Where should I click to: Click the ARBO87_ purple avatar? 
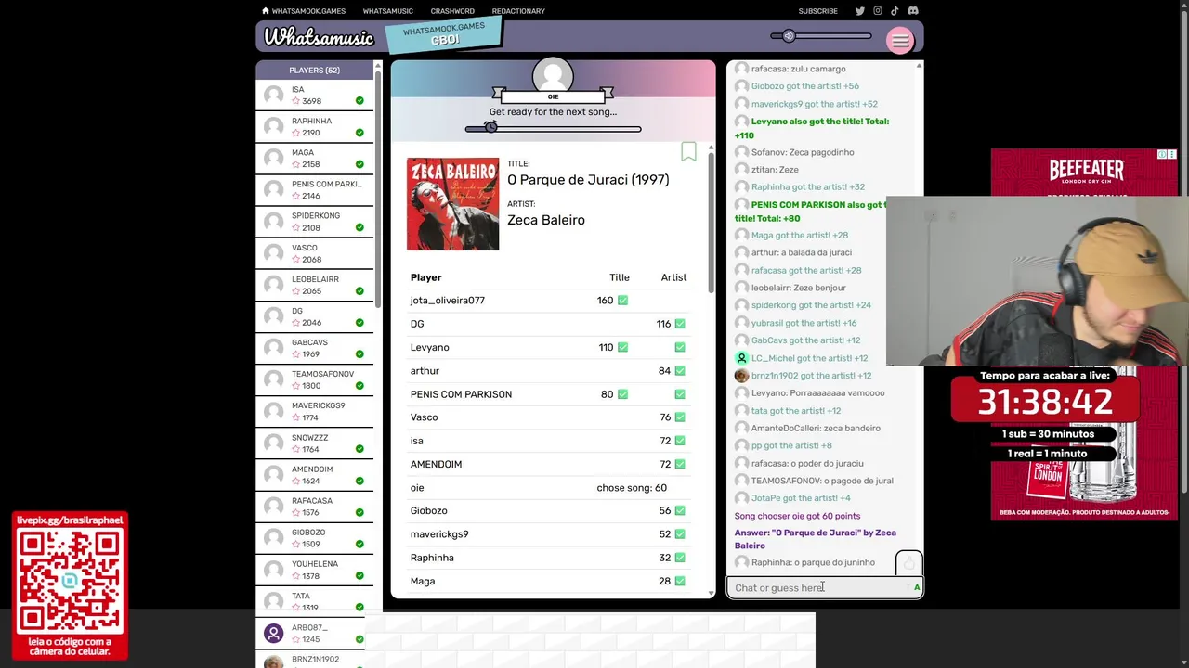click(x=273, y=633)
